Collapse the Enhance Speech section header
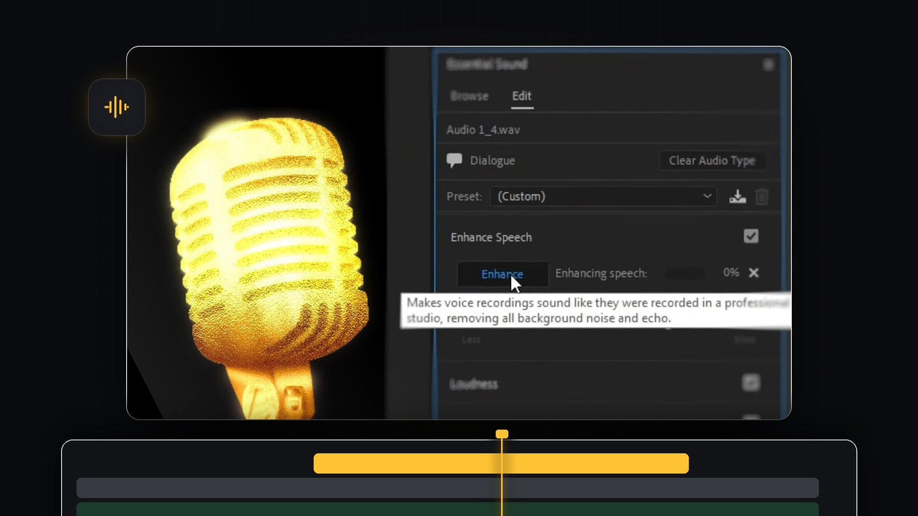This screenshot has width=918, height=516. point(491,237)
